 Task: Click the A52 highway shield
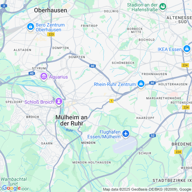click(x=153, y=136)
